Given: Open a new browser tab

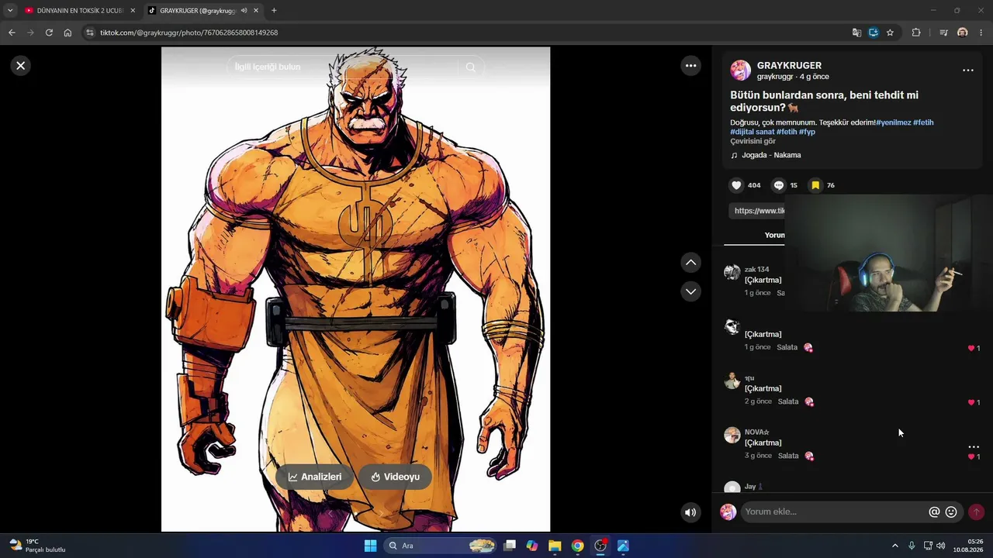Looking at the screenshot, I should [274, 11].
